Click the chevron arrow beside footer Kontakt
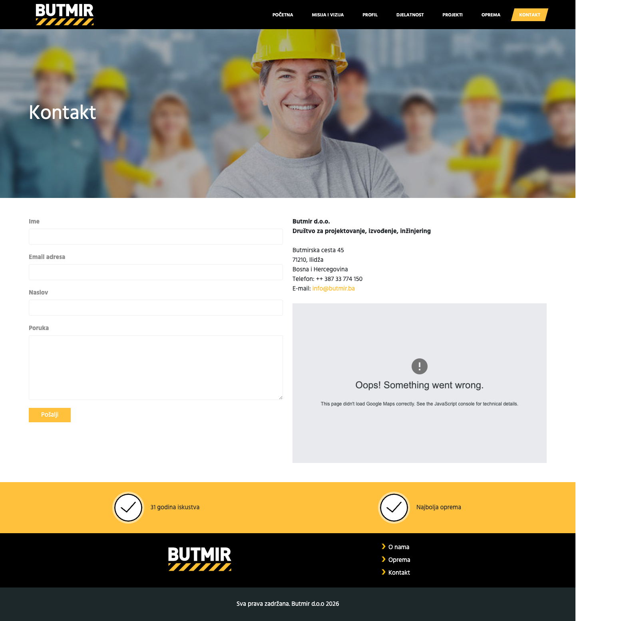The width and height of the screenshot is (627, 621). pos(384,572)
